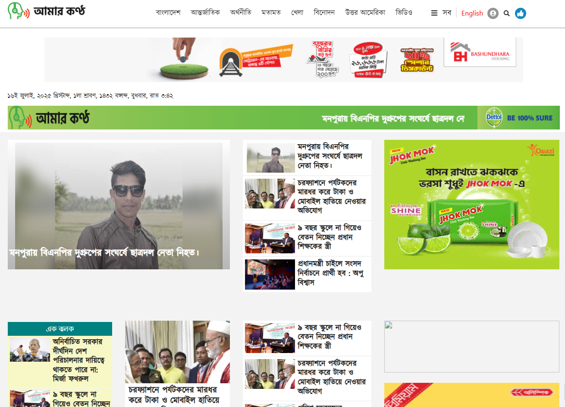The height and width of the screenshot is (407, 565).
Task: Open the ভিডিও menu section
Action: pyautogui.click(x=404, y=13)
